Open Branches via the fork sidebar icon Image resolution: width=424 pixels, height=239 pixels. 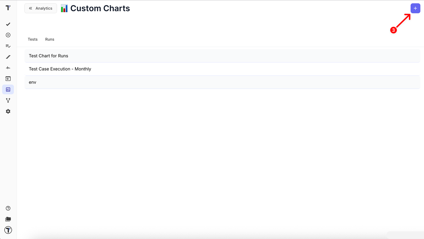[8, 100]
